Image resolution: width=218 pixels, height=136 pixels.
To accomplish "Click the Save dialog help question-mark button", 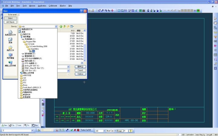I will coord(82,11).
